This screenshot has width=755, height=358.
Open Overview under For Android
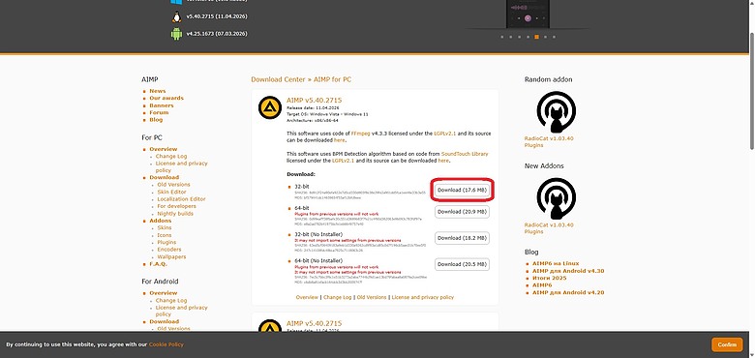(164, 293)
